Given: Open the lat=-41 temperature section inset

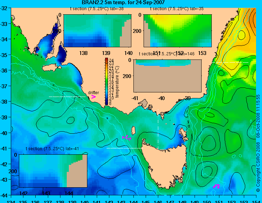Looking at the screenshot, I should 53,171.
